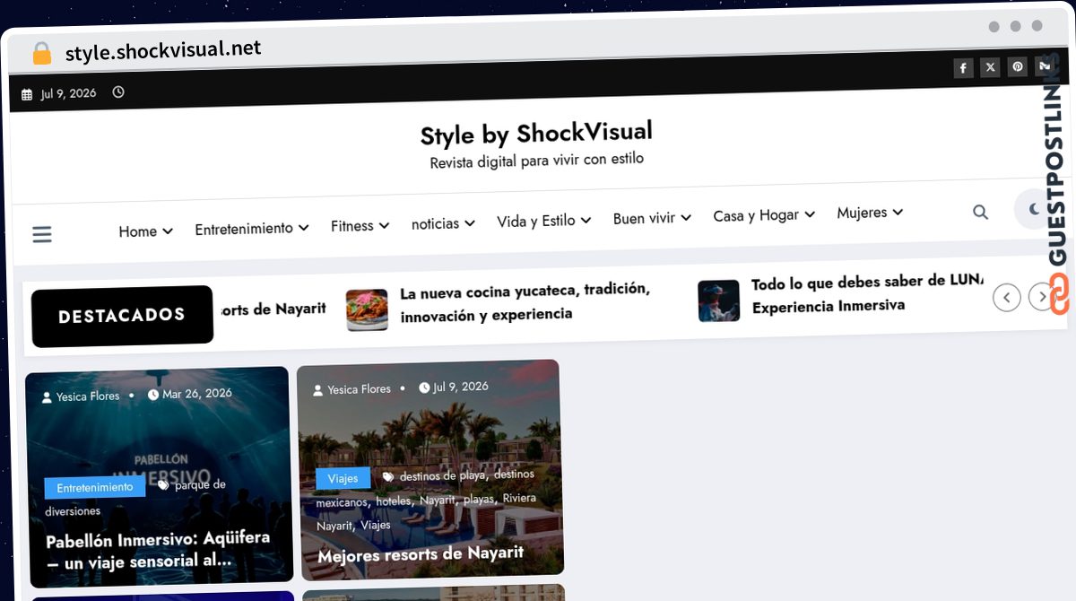
Task: Open the 'Riviera Nayarit' tag link
Action: coord(426,511)
